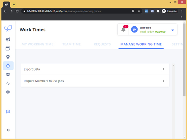Viewport: 187px width, 140px height.
Task: Switch to Requests tab
Action: (102, 44)
